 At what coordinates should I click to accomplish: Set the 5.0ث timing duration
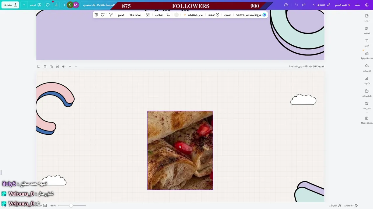point(214,15)
